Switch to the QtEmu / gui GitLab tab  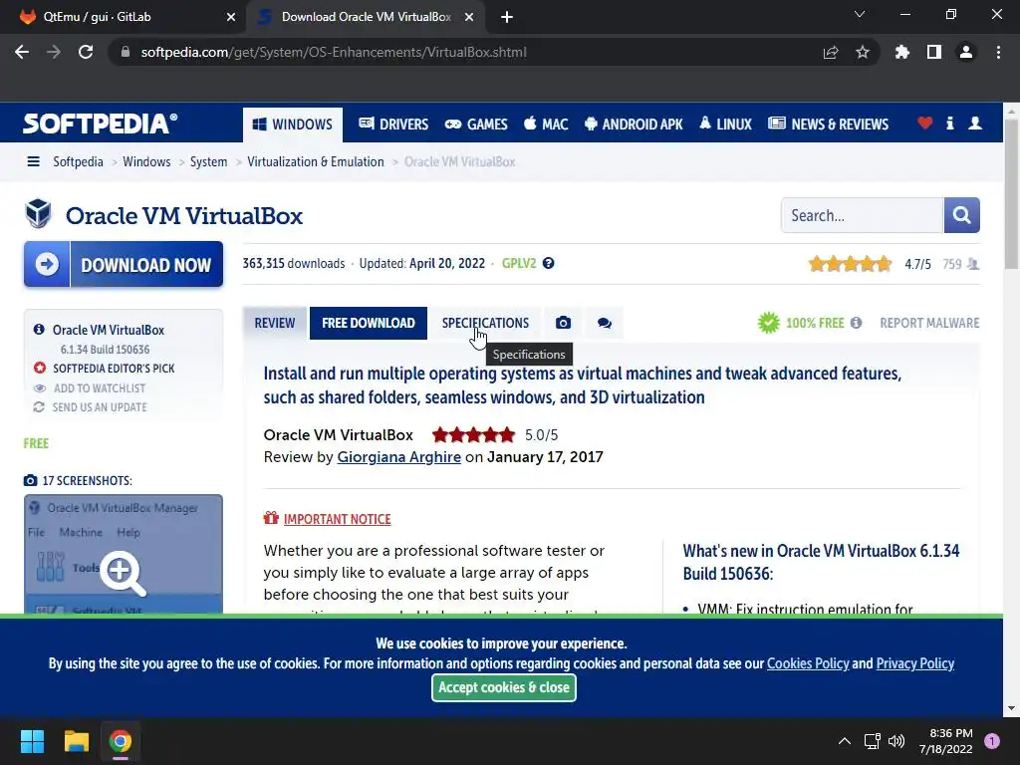[x=124, y=17]
